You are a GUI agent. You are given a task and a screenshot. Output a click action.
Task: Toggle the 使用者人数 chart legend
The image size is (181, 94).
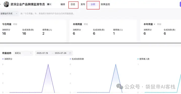click(x=143, y=59)
